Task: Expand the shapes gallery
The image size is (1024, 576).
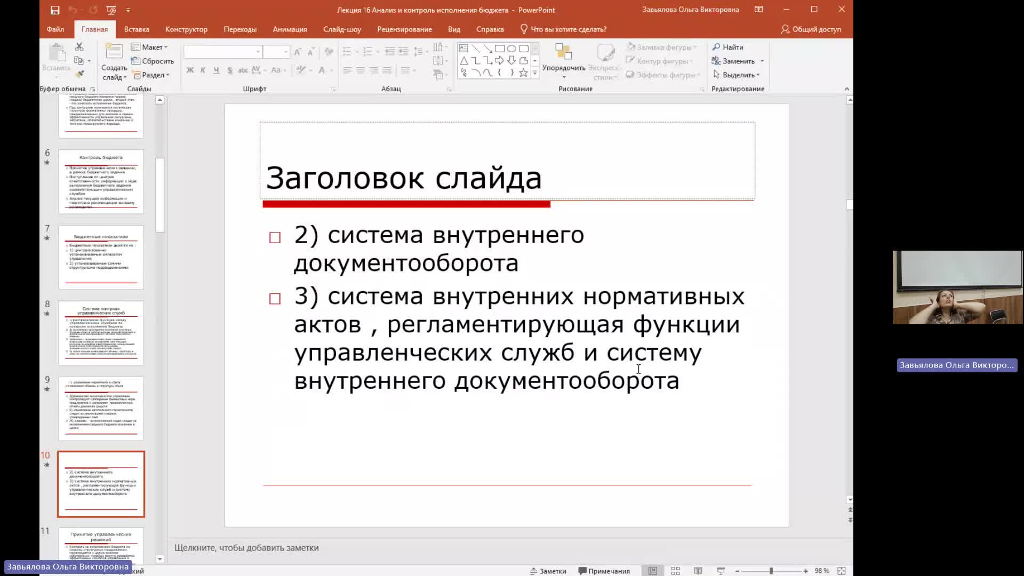Action: point(535,73)
